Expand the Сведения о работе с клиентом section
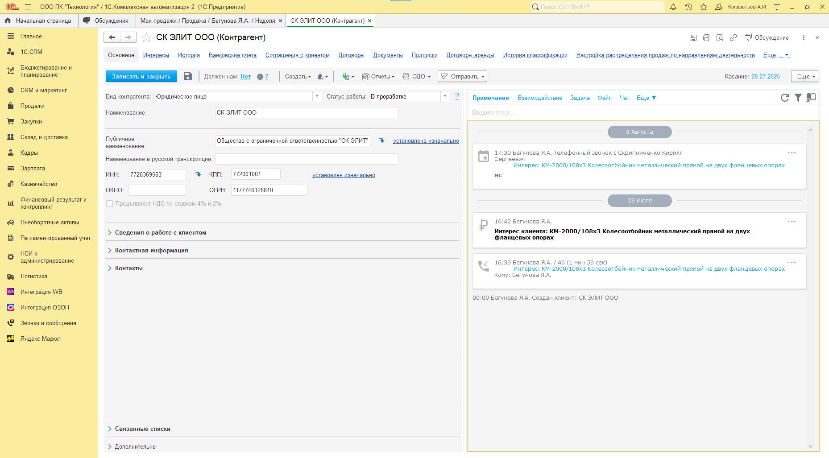Screen dimensions: 829x458 pos(160,233)
